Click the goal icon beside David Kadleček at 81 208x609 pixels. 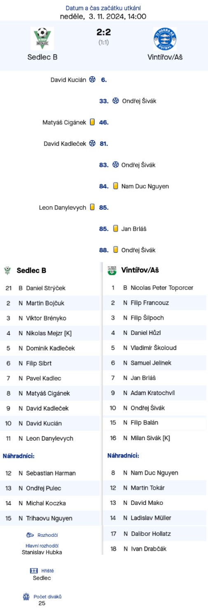(92, 144)
